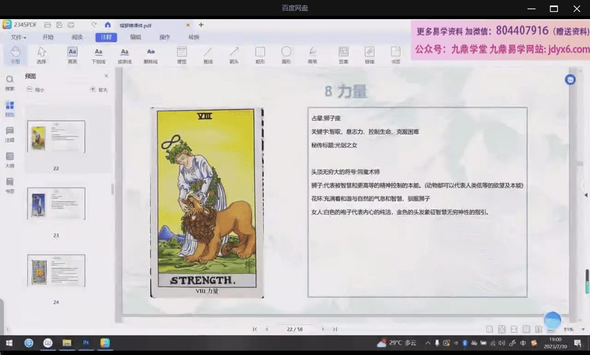Jump to the last page
Viewport: 590px width, 355px height.
click(x=334, y=329)
